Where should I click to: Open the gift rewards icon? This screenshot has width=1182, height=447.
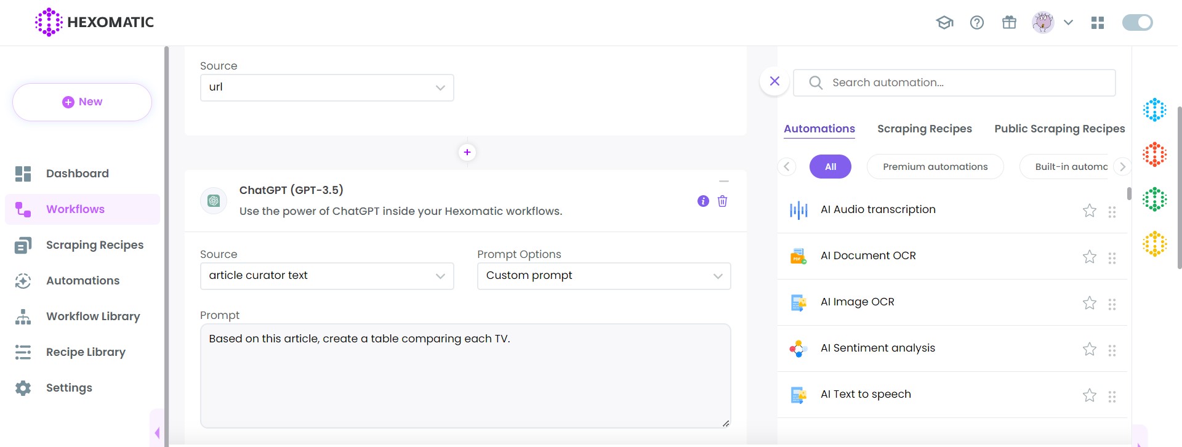(1009, 23)
